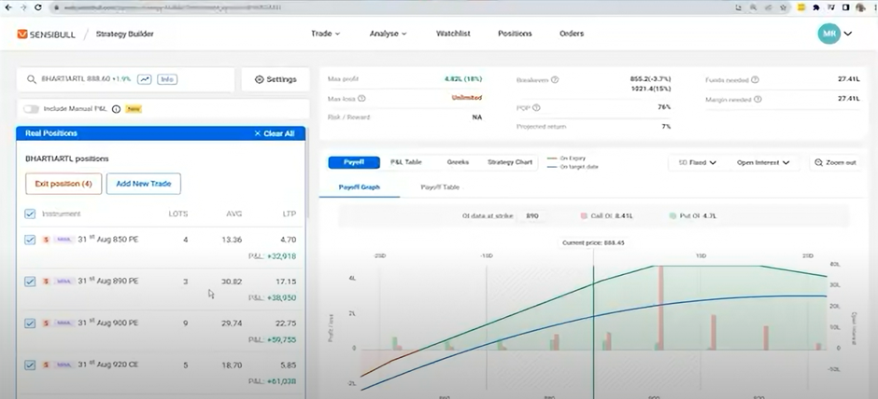Screen dimensions: 878x399
Task: Click Exit position (4) button
Action: [64, 184]
